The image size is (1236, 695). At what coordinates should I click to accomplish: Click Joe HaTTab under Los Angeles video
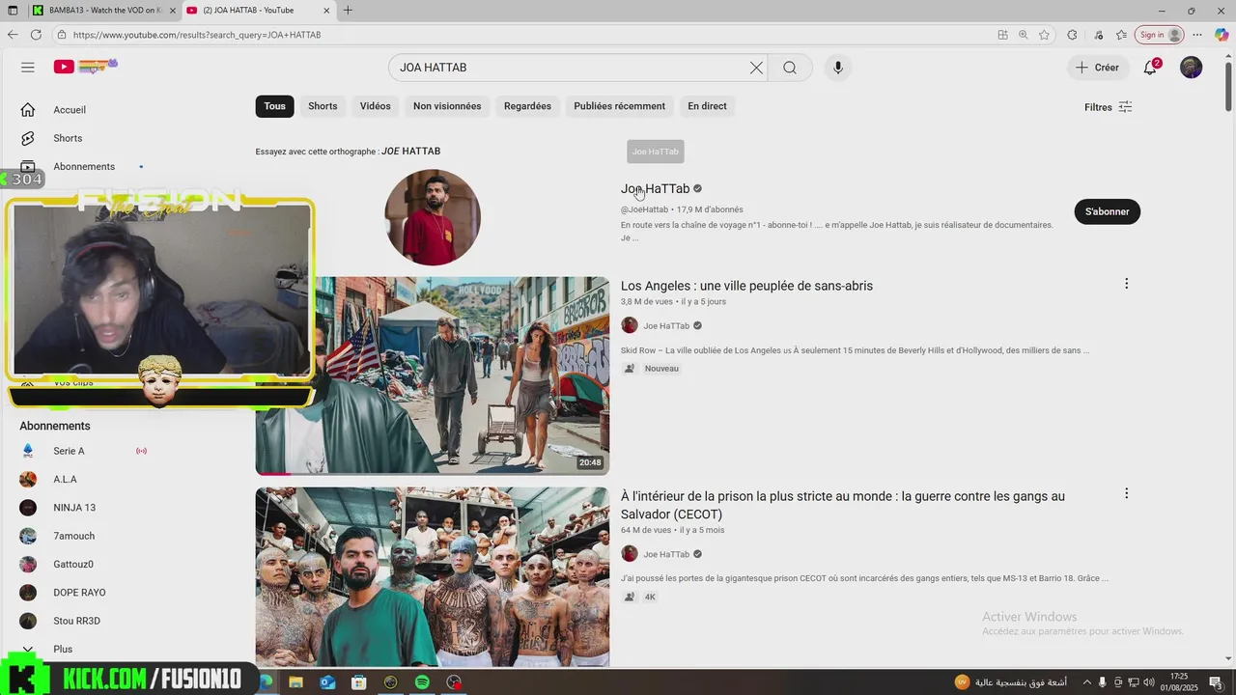666,326
